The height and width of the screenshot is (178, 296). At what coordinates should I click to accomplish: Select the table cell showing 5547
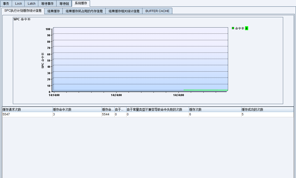click(27, 114)
